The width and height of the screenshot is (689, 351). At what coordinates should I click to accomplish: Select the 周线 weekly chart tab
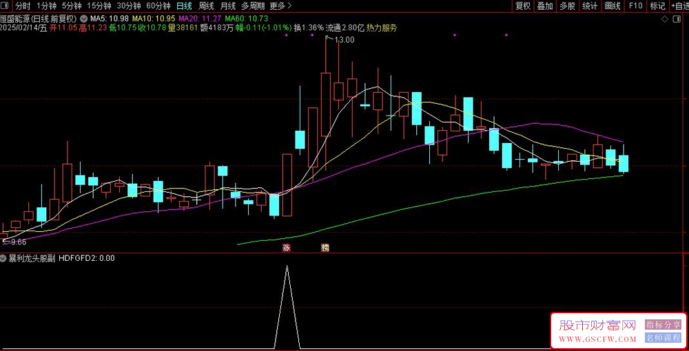point(206,6)
